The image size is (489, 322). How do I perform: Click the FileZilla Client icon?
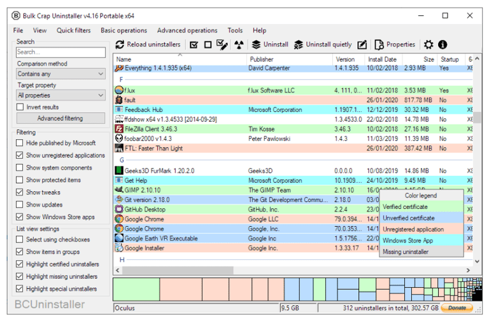coord(119,129)
